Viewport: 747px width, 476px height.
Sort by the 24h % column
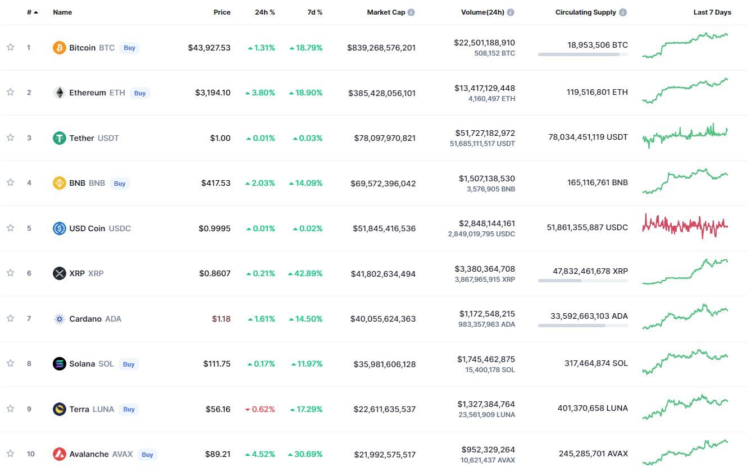click(265, 12)
